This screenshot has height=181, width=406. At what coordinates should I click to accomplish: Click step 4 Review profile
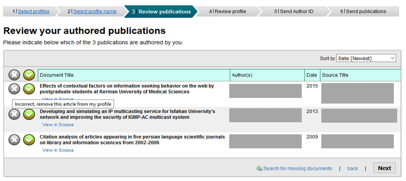[x=228, y=11]
